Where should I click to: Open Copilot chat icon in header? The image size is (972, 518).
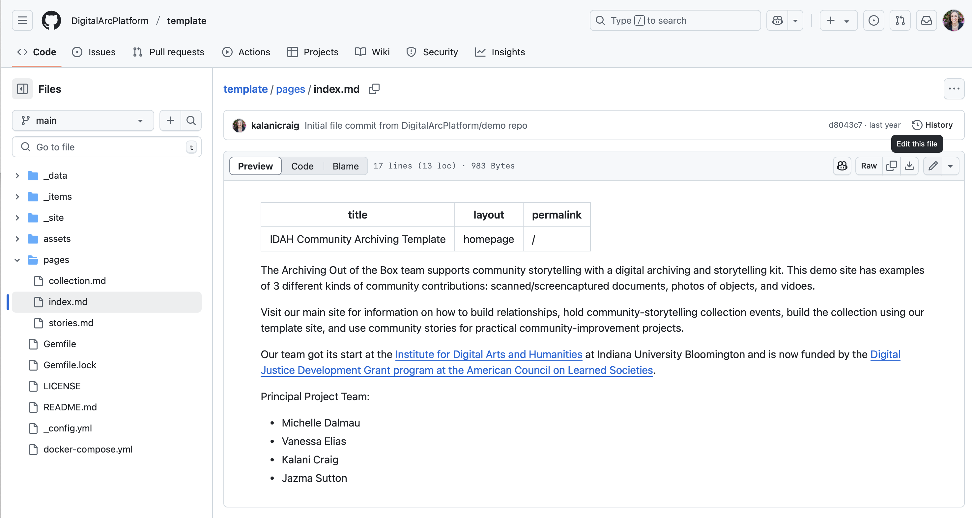tap(777, 20)
